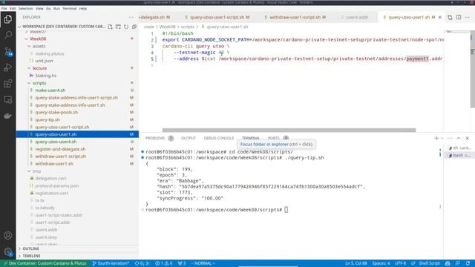
Task: Close the query-utxo-user1.sh editor tab
Action: coord(440,17)
